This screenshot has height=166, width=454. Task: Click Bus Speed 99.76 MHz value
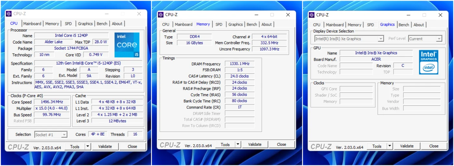52,115
